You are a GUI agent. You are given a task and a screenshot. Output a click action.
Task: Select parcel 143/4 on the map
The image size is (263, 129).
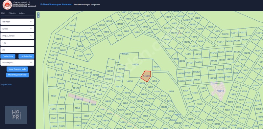click(x=168, y=17)
